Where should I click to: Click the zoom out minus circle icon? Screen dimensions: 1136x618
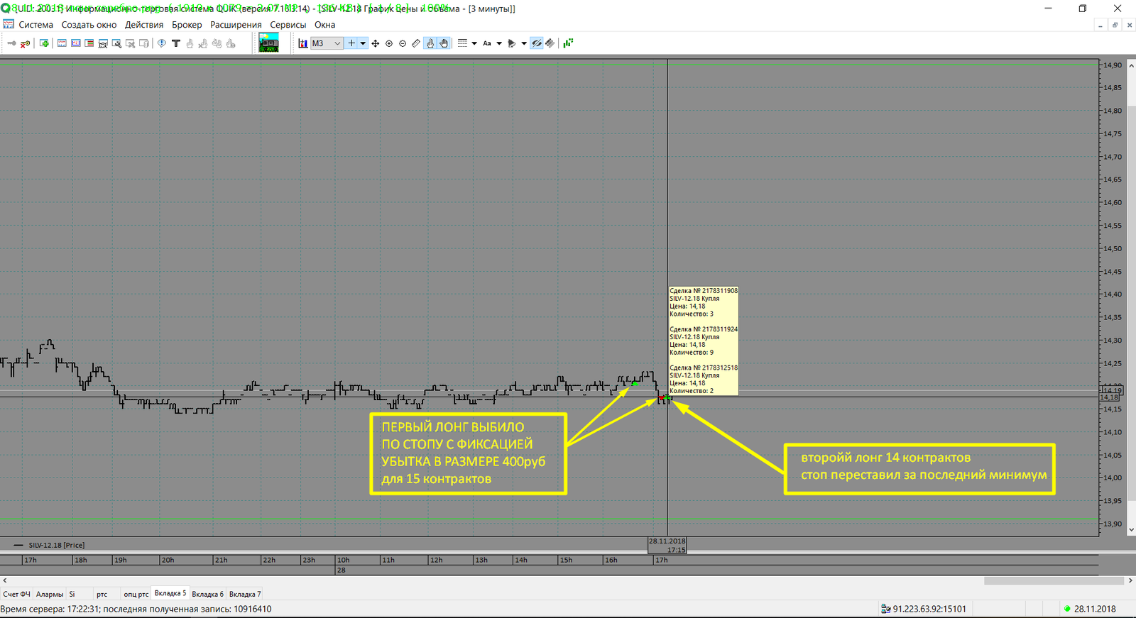(403, 43)
